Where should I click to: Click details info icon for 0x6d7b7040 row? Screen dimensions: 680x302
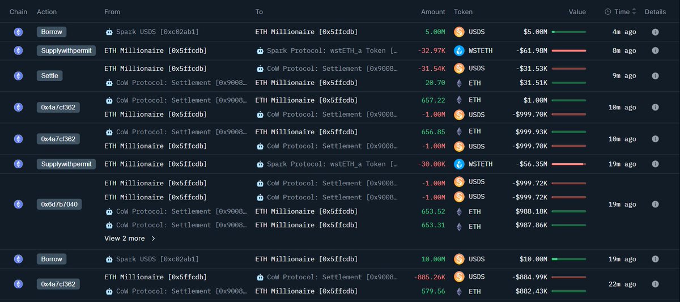pos(655,205)
